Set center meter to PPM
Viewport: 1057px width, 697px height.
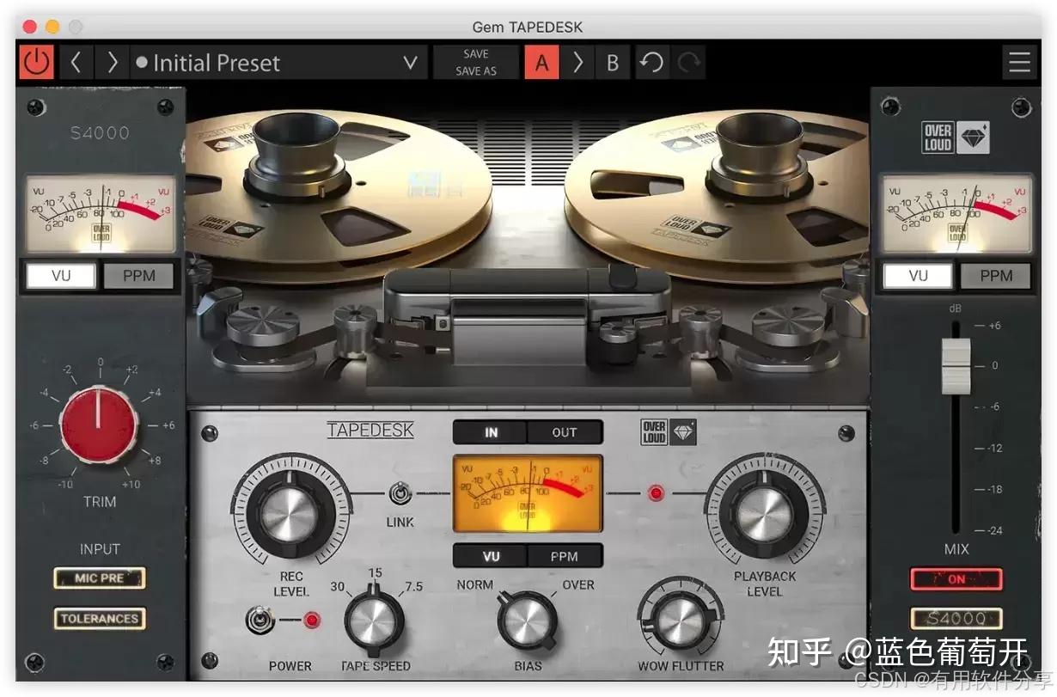click(x=565, y=556)
